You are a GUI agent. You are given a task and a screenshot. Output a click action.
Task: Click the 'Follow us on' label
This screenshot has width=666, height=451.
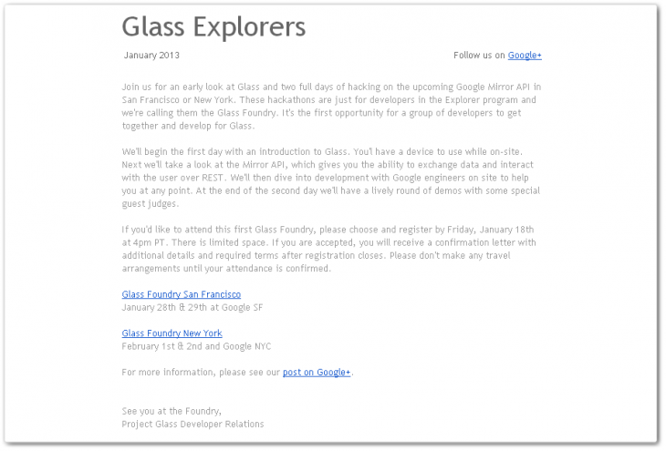point(479,56)
